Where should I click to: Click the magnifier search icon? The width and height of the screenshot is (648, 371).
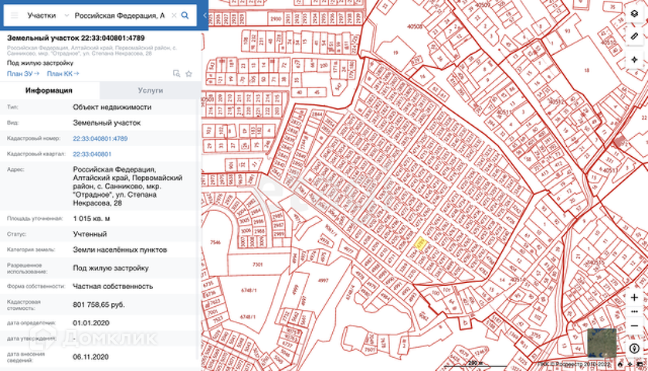(x=185, y=15)
